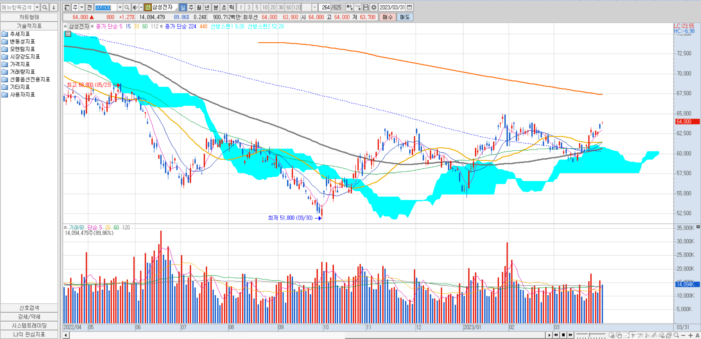
Task: Click the 매도 sell button
Action: click(x=405, y=17)
